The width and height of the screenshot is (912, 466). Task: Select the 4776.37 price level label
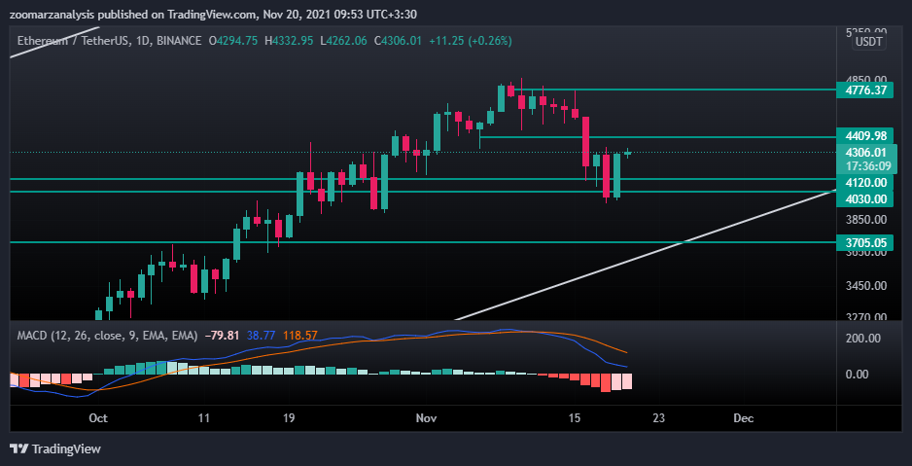[x=865, y=90]
